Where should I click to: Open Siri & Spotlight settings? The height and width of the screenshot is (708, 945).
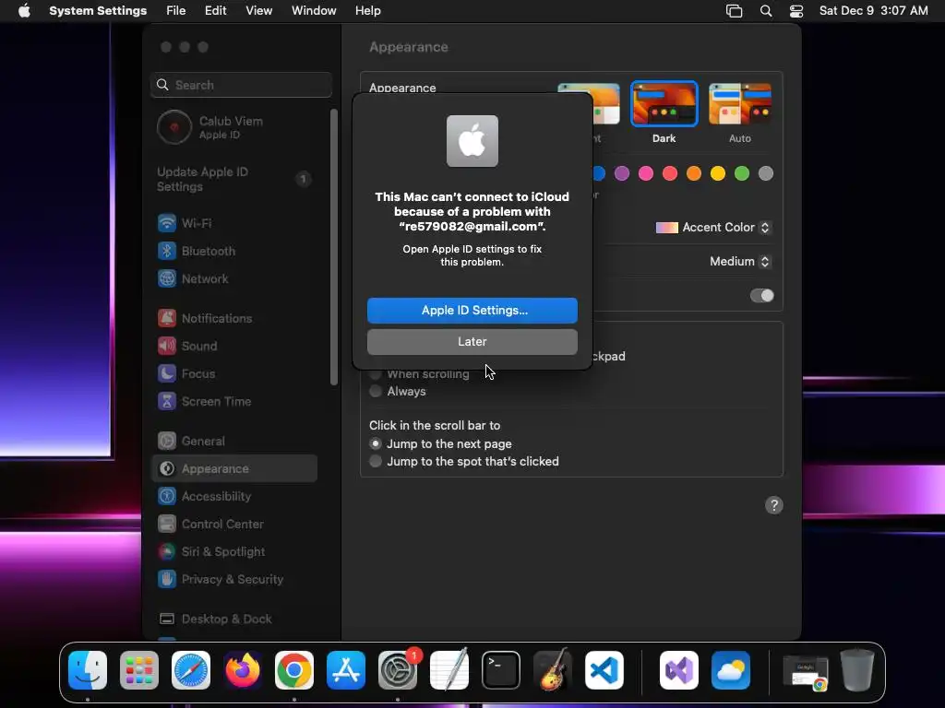pos(235,551)
